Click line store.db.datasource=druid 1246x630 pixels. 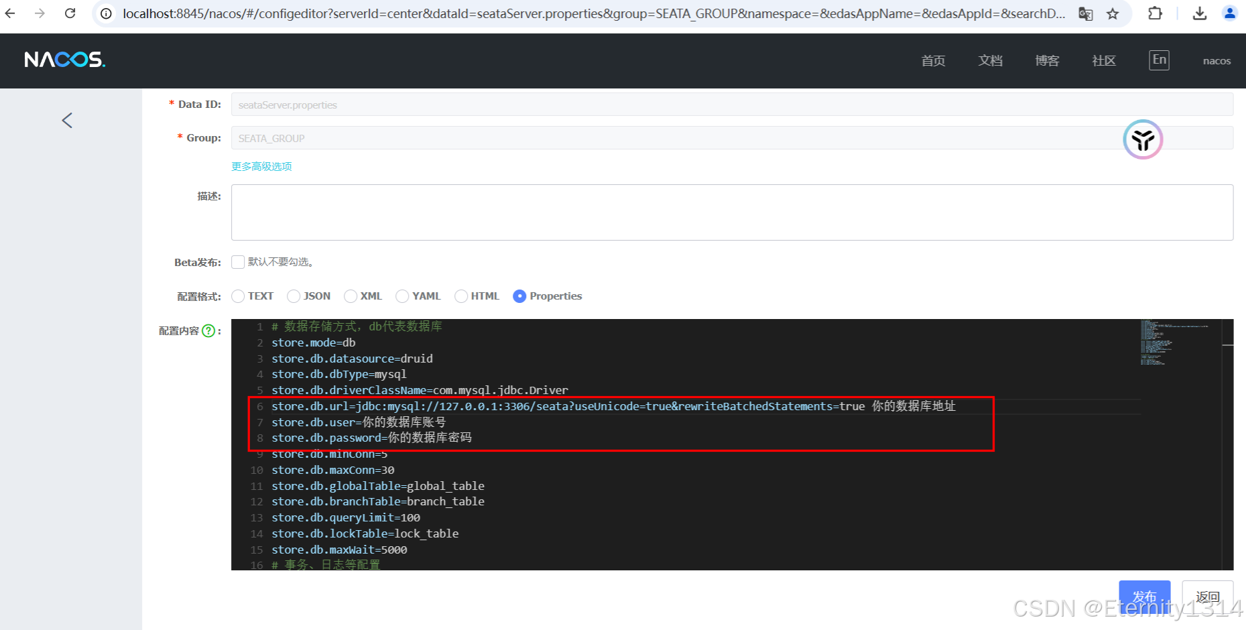click(x=352, y=359)
